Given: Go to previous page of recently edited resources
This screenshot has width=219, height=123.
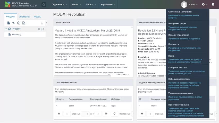Looking at the screenshot, I should coord(150,114).
